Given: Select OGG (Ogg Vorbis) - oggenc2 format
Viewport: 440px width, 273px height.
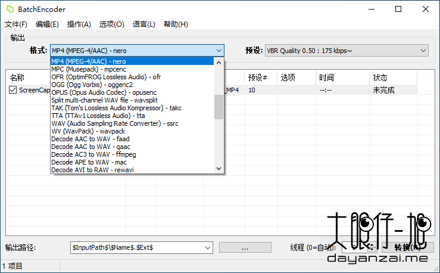Looking at the screenshot, I should (x=132, y=85).
